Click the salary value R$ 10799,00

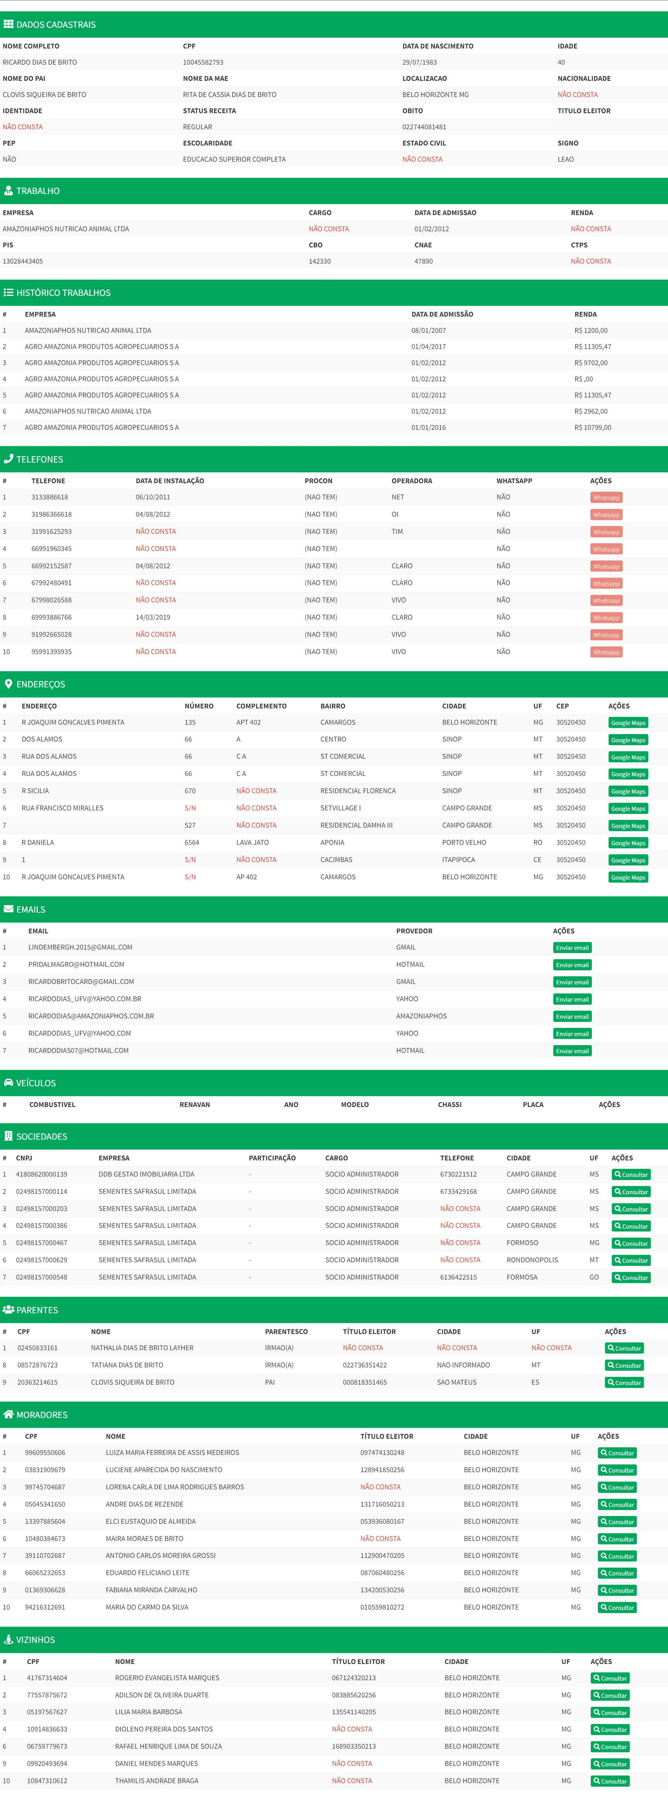[x=593, y=428]
